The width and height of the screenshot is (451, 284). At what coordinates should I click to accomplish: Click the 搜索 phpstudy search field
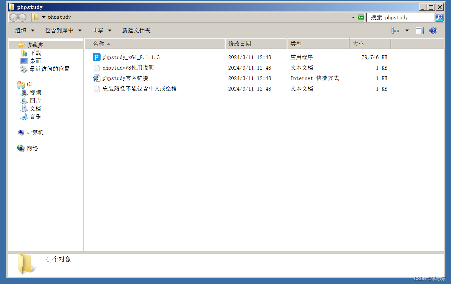tap(401, 17)
